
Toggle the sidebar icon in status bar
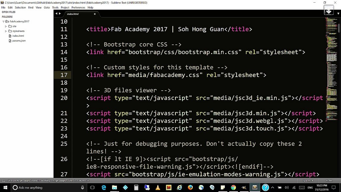[x=3, y=181]
